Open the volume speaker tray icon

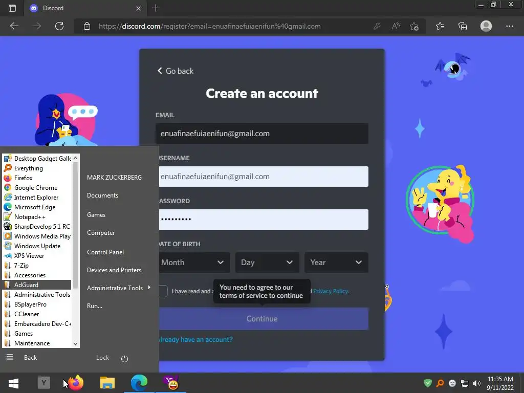coord(477,383)
